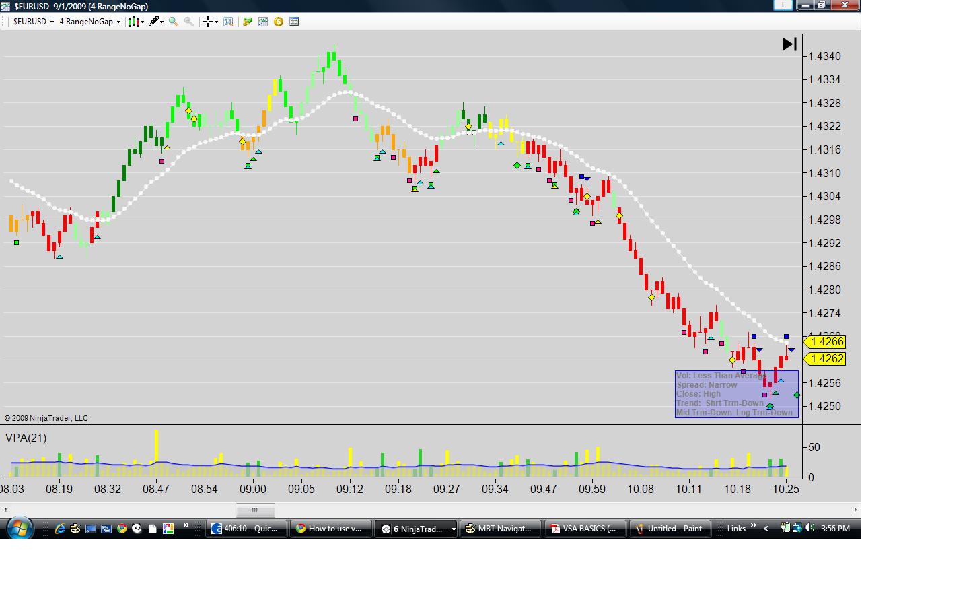Click the volume scale value 50

pos(814,447)
